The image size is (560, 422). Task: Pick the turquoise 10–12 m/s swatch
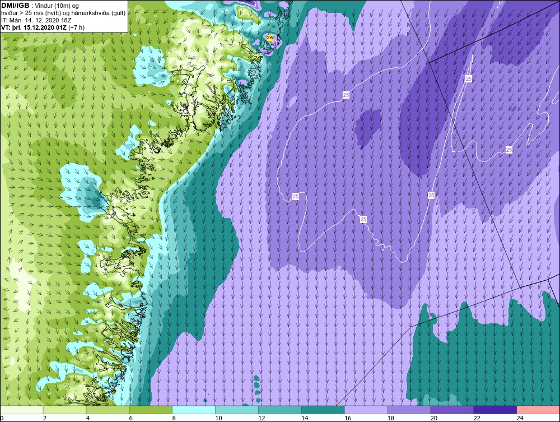coord(237,410)
